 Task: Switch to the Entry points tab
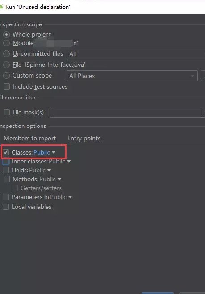tap(84, 139)
